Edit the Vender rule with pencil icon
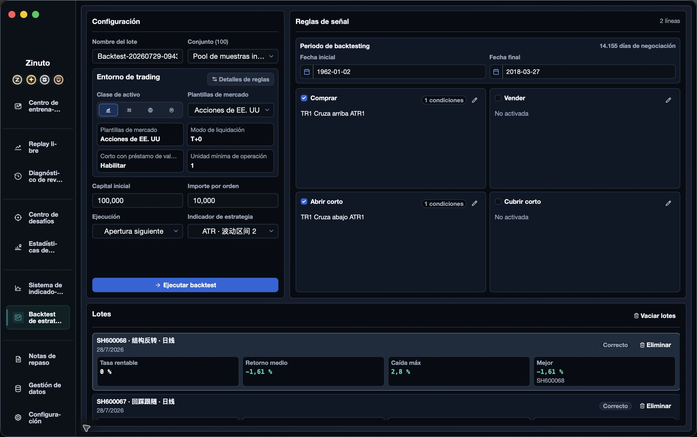The height and width of the screenshot is (437, 697). pyautogui.click(x=668, y=100)
